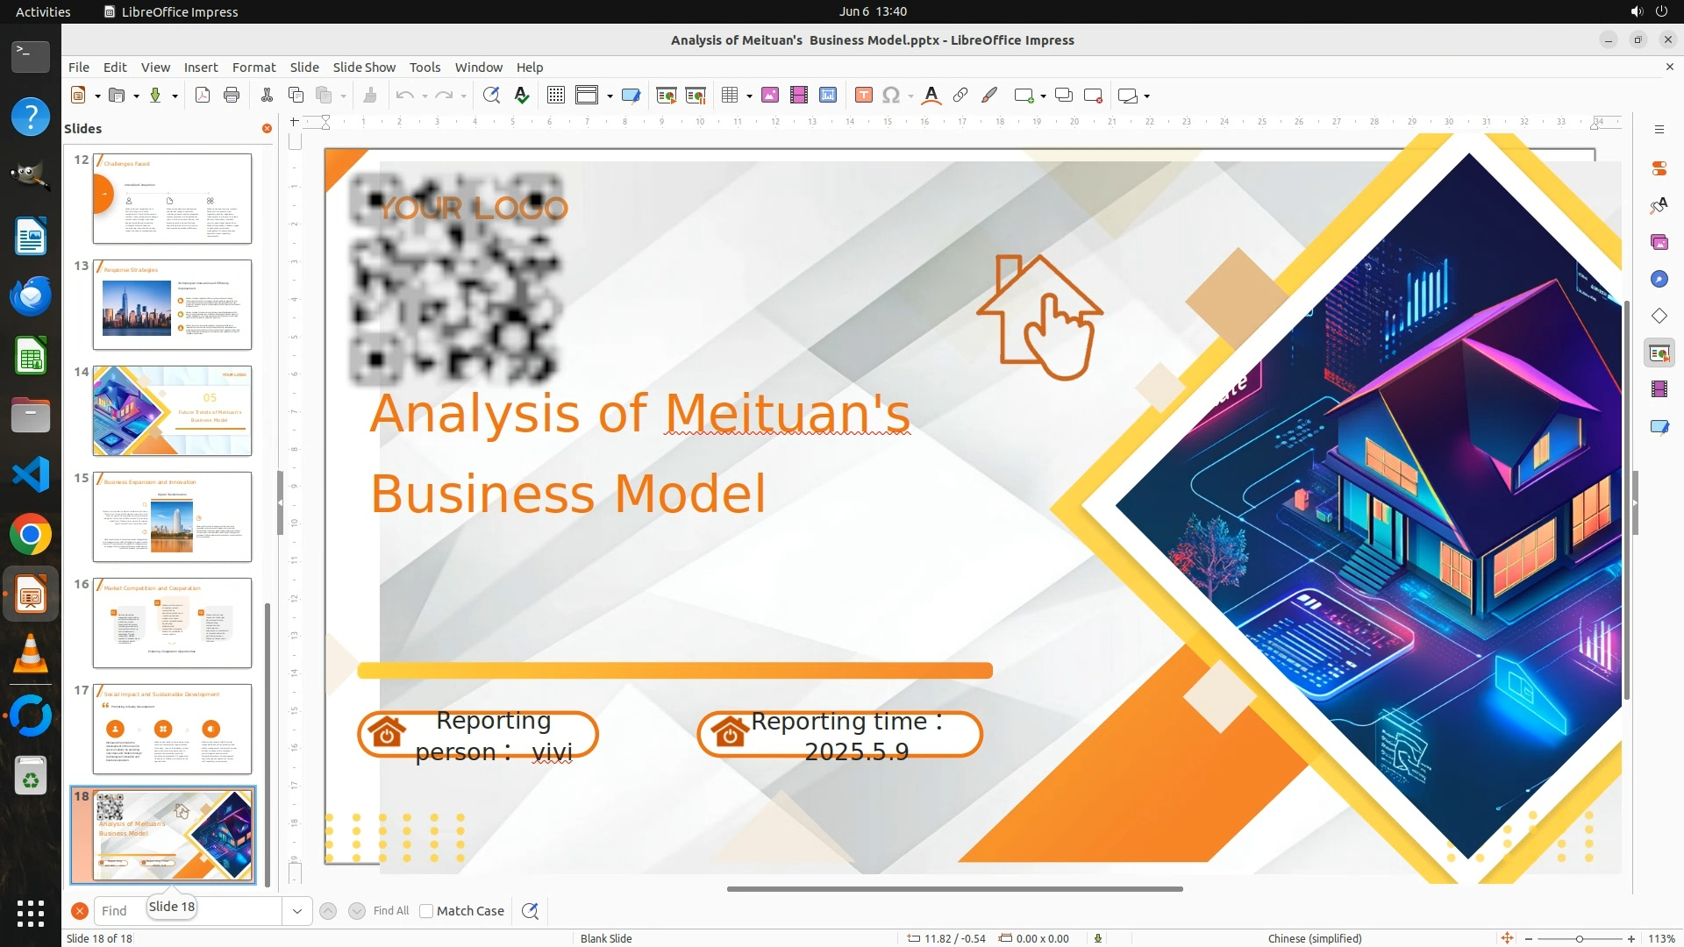1684x947 pixels.
Task: Click the Print icon in toolbar
Action: coord(232,96)
